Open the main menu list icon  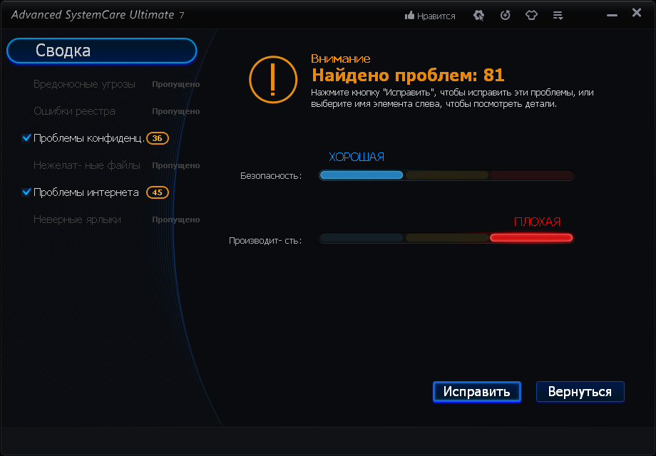click(x=558, y=15)
